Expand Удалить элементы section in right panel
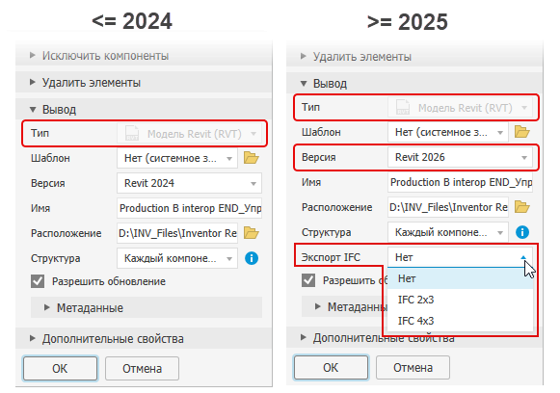 414,57
